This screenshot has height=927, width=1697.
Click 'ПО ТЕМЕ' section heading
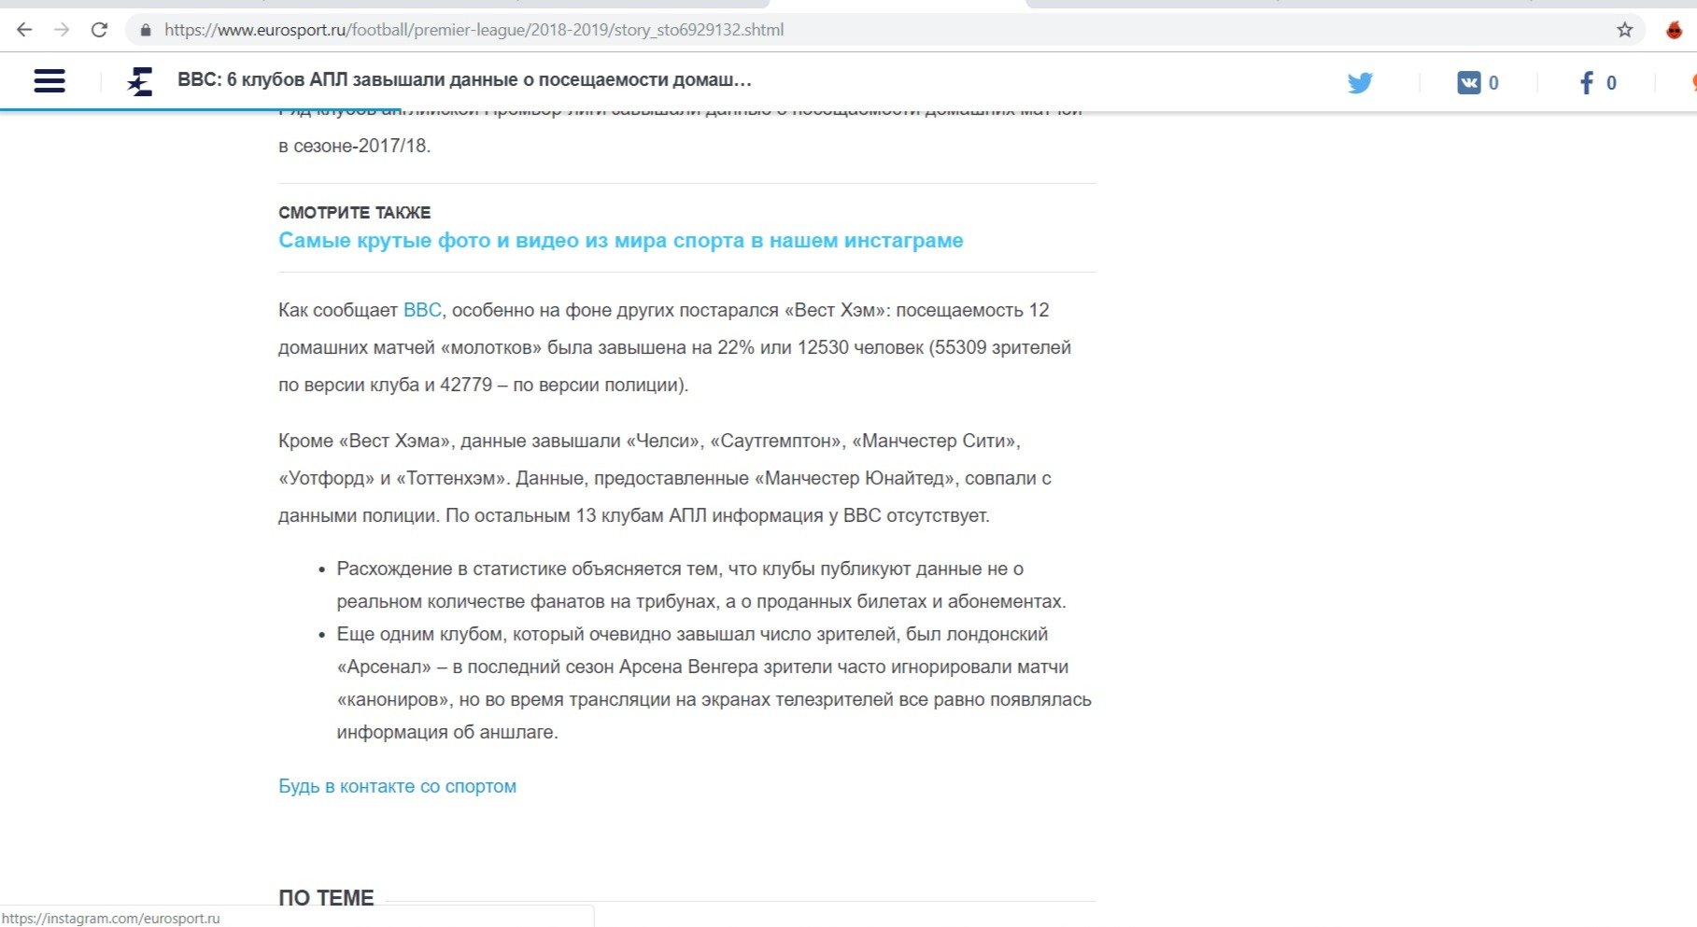pos(326,898)
